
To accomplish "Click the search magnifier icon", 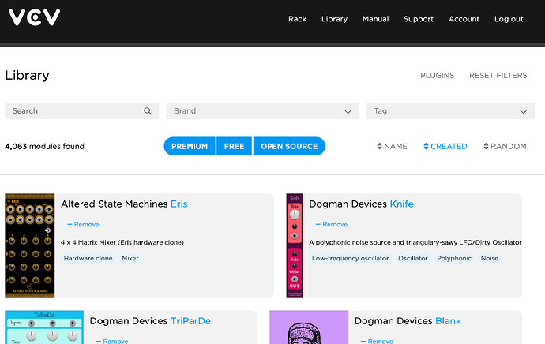I will tap(148, 111).
